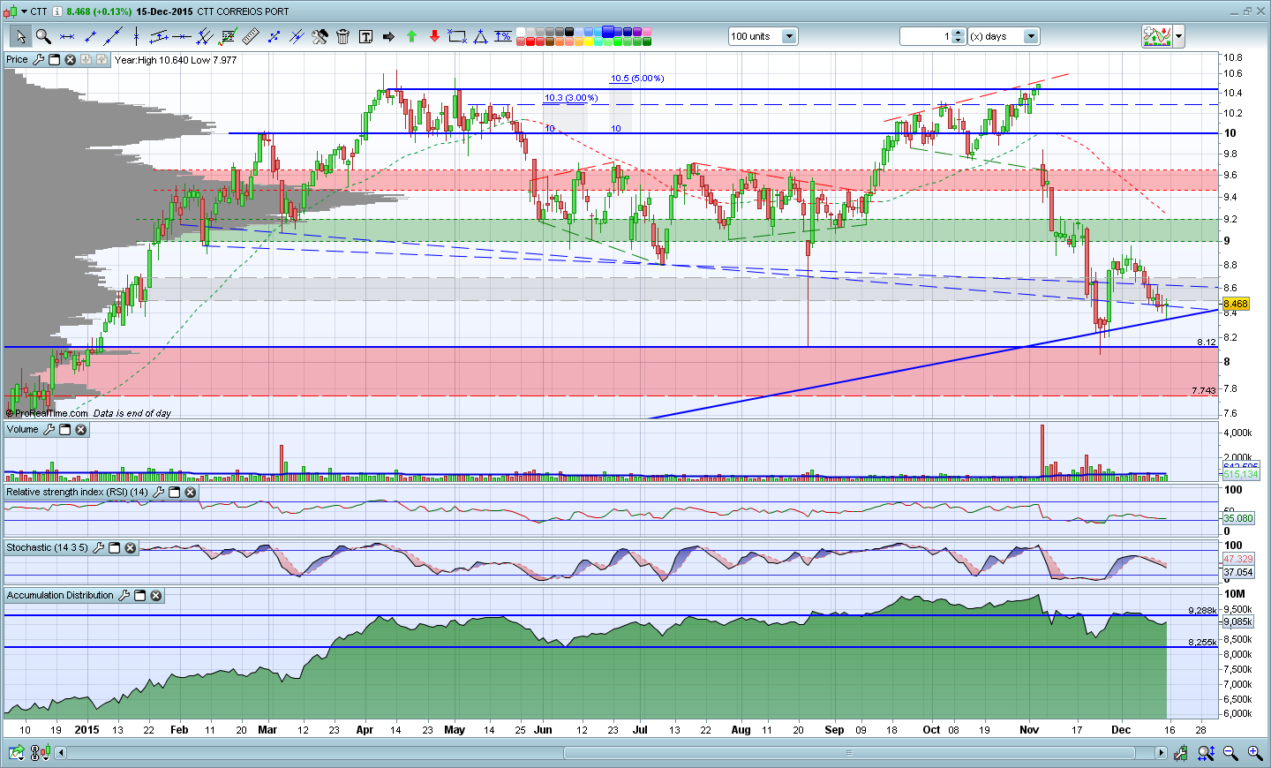This screenshot has height=768, width=1271.
Task: Open the Price panel wrench settings
Action: [x=38, y=60]
